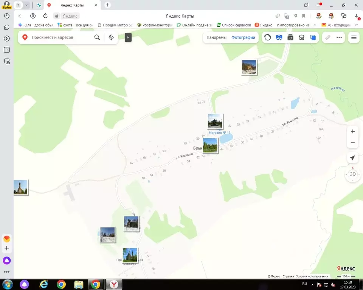This screenshot has height=290, width=363.
Task: Expand the tab group dropdown arrow
Action: [26, 5]
